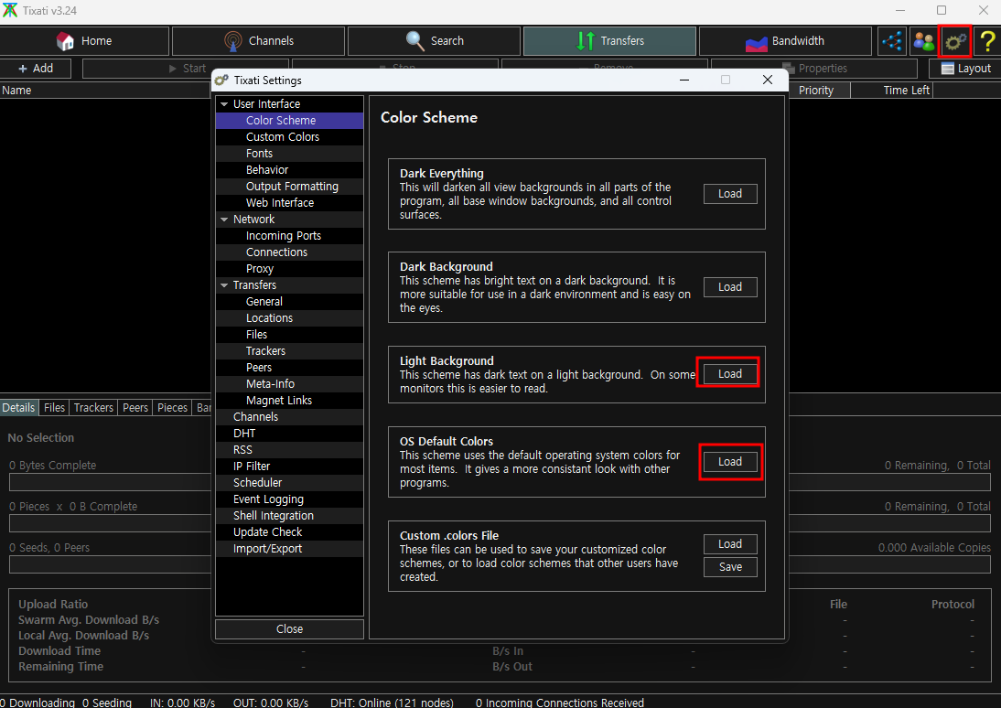Open Update Check settings

tap(289, 531)
